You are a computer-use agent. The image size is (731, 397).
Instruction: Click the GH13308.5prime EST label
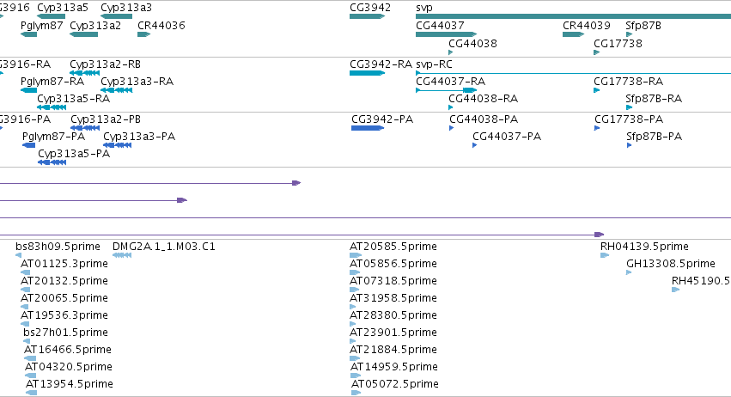pyautogui.click(x=670, y=264)
